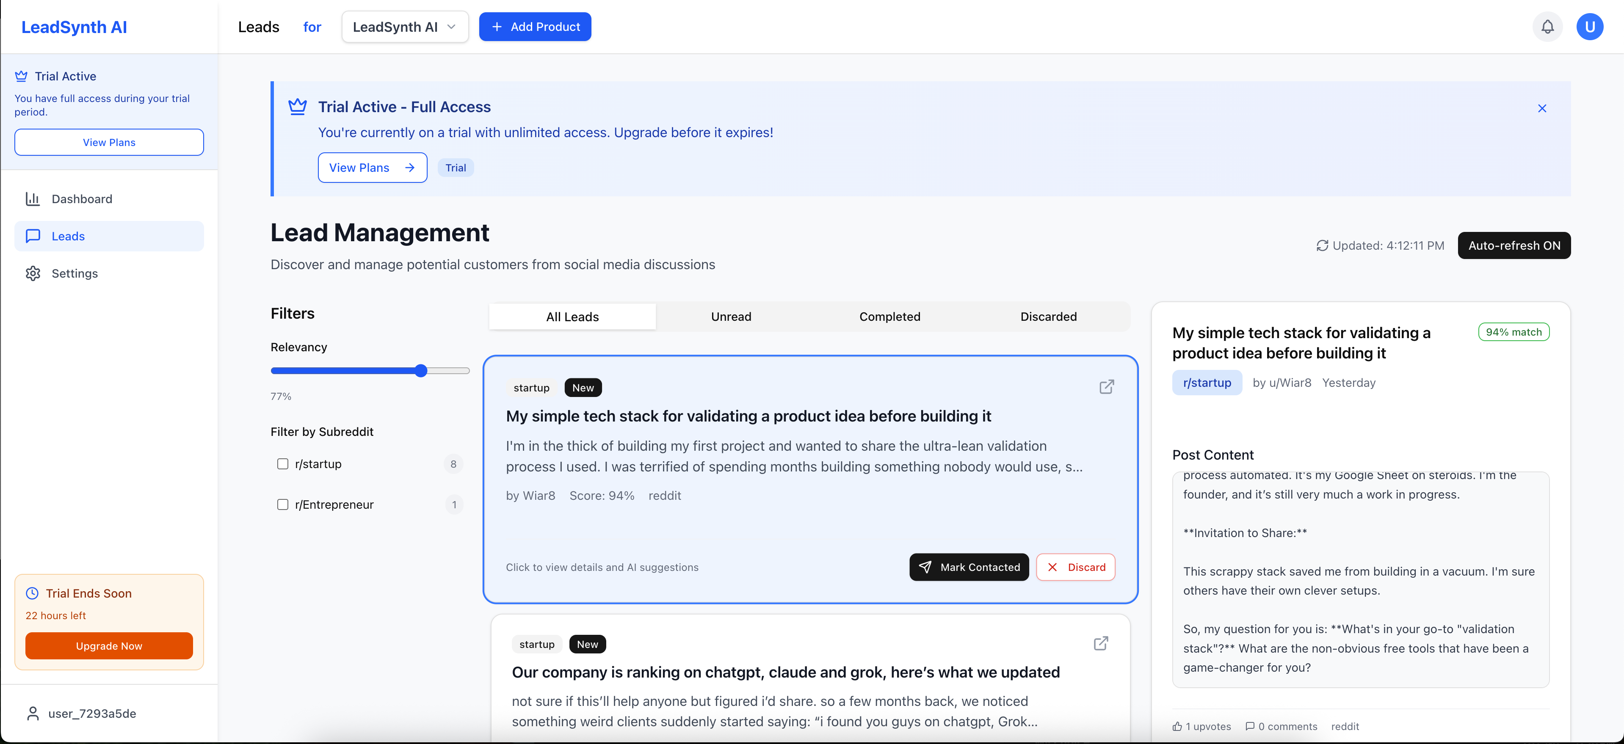
Task: Click 'user_7293a5de' username
Action: click(x=92, y=713)
